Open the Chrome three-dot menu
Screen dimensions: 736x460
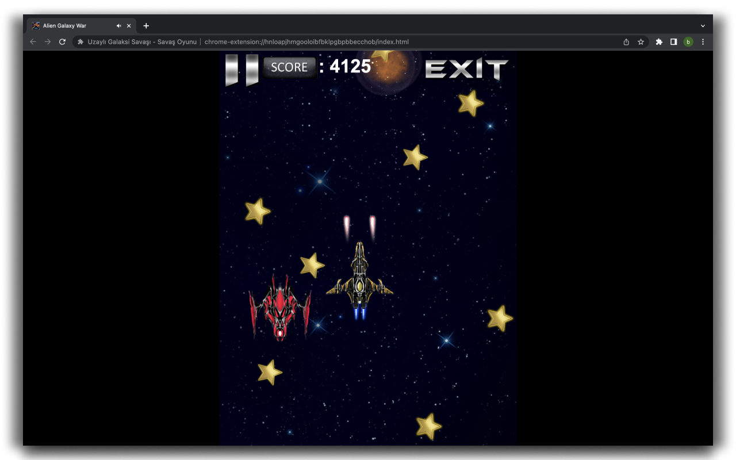pyautogui.click(x=703, y=41)
